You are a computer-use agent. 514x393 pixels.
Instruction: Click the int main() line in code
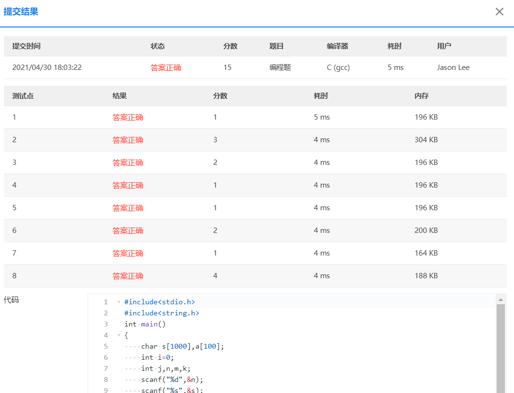point(145,324)
